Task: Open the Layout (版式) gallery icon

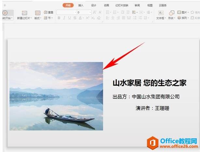Action: 38,13
